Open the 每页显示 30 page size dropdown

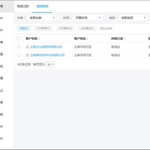pyautogui.click(x=50, y=65)
